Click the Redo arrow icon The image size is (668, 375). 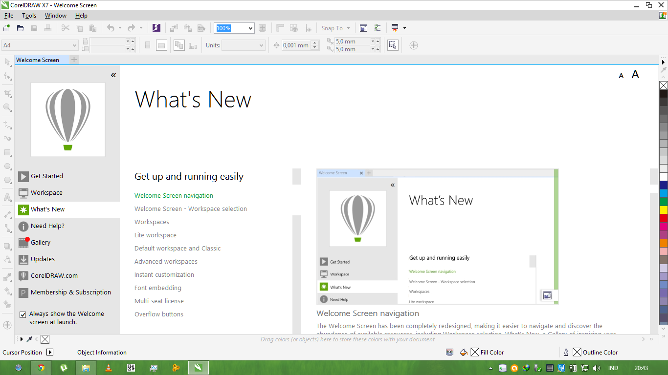pos(131,28)
